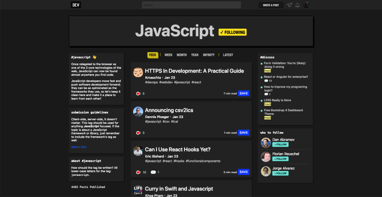This screenshot has height=197, width=382.
Task: Open the #functionalcomponents tag
Action: point(203,161)
